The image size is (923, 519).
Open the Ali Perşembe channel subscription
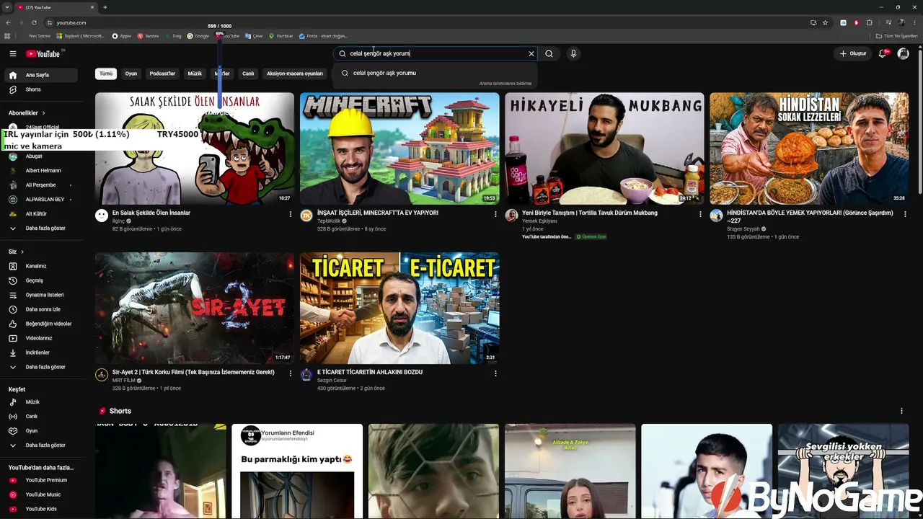(x=41, y=185)
